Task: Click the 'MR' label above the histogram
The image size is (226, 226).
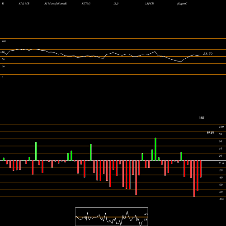Action: [202, 118]
